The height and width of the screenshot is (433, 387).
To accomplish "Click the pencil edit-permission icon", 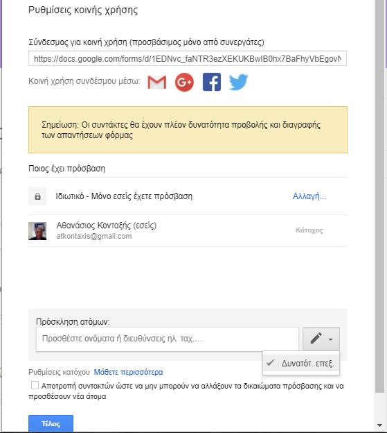I will (x=316, y=339).
